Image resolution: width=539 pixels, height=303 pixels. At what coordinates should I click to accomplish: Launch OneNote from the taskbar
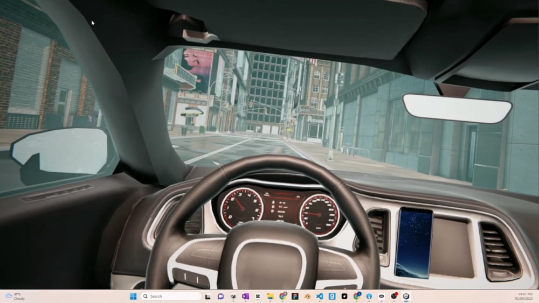246,297
